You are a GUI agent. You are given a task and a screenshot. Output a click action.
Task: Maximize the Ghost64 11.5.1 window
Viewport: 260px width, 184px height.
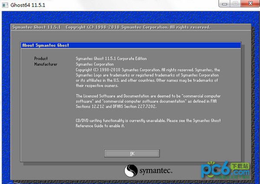235,3
